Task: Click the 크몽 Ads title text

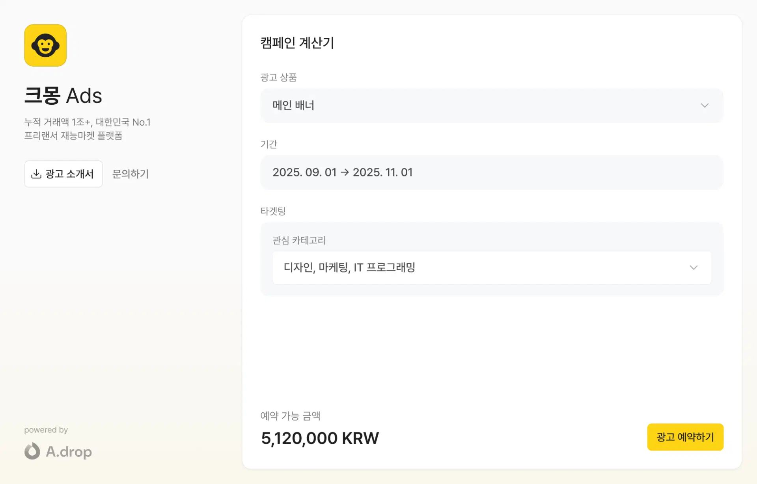Action: 63,96
